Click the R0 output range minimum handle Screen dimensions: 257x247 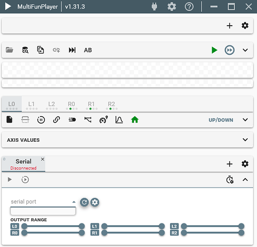[x=24, y=233]
